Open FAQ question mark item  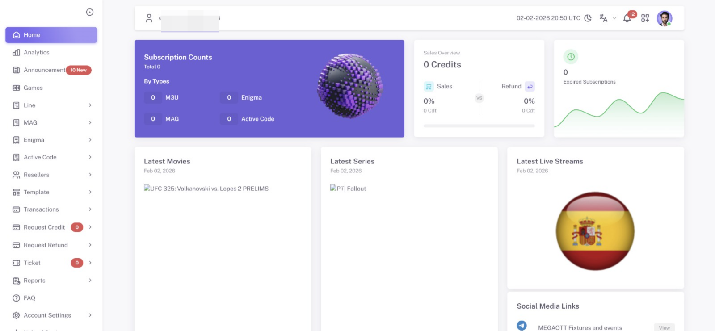(29, 298)
